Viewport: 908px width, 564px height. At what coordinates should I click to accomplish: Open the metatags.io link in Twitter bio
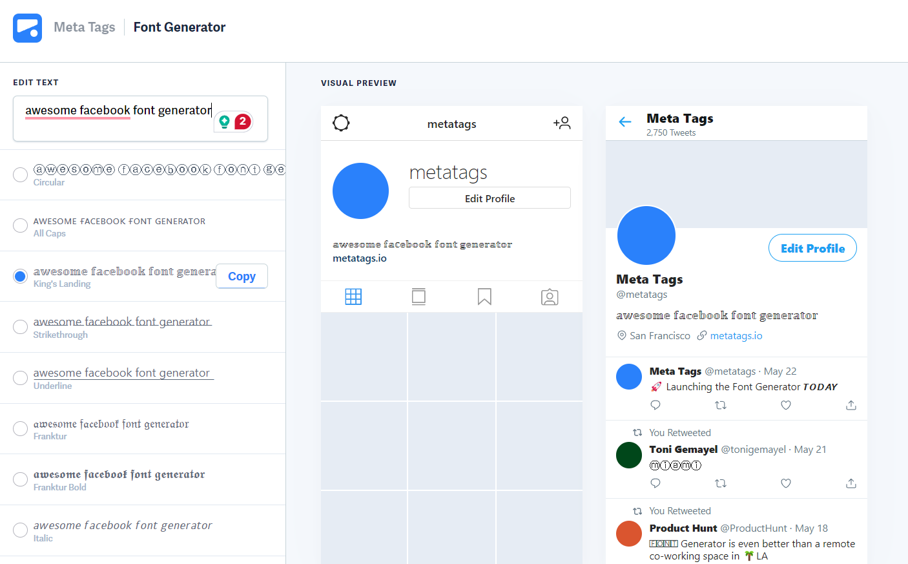click(x=736, y=336)
